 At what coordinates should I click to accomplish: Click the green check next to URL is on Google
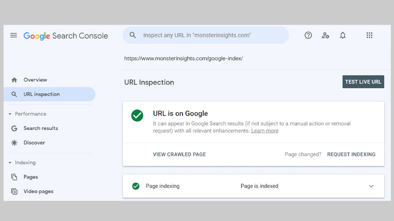(x=137, y=116)
